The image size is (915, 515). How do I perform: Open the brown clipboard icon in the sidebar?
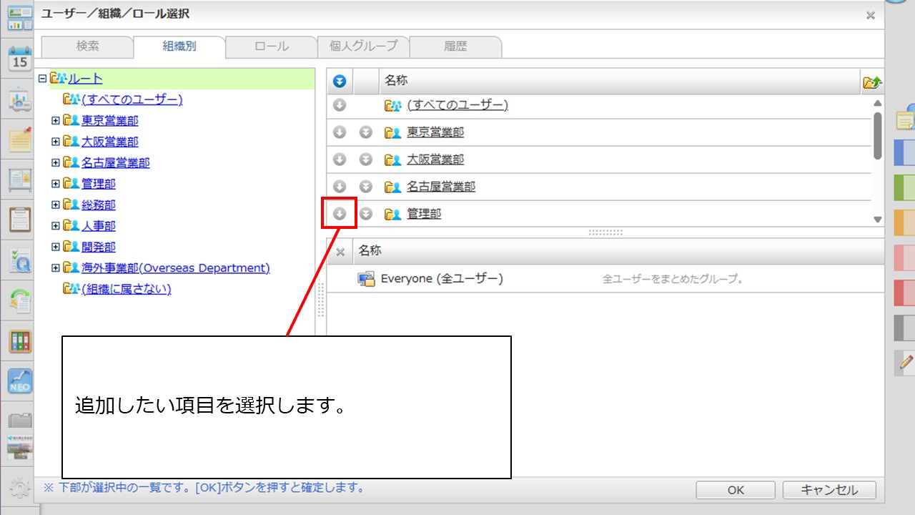click(x=19, y=219)
